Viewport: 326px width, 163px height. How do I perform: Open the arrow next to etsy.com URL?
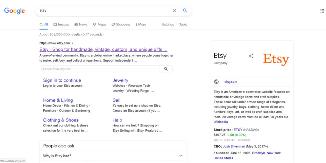coord(73,43)
